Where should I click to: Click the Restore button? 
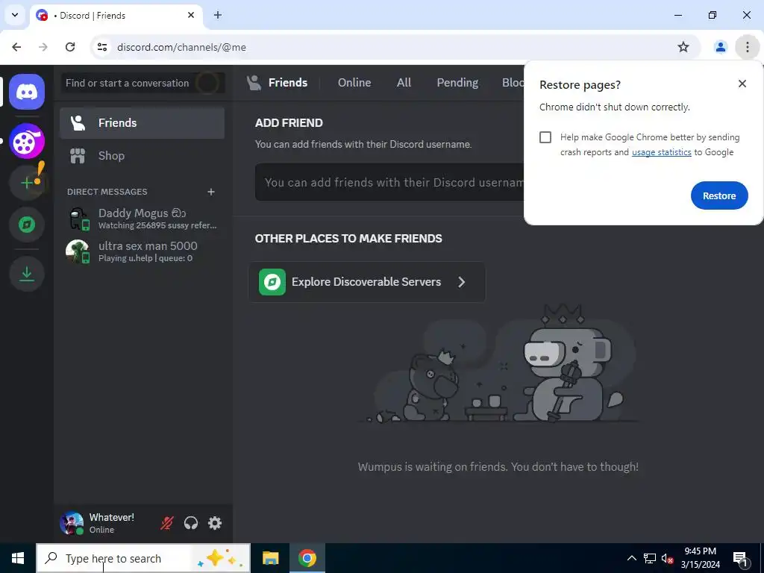[719, 195]
